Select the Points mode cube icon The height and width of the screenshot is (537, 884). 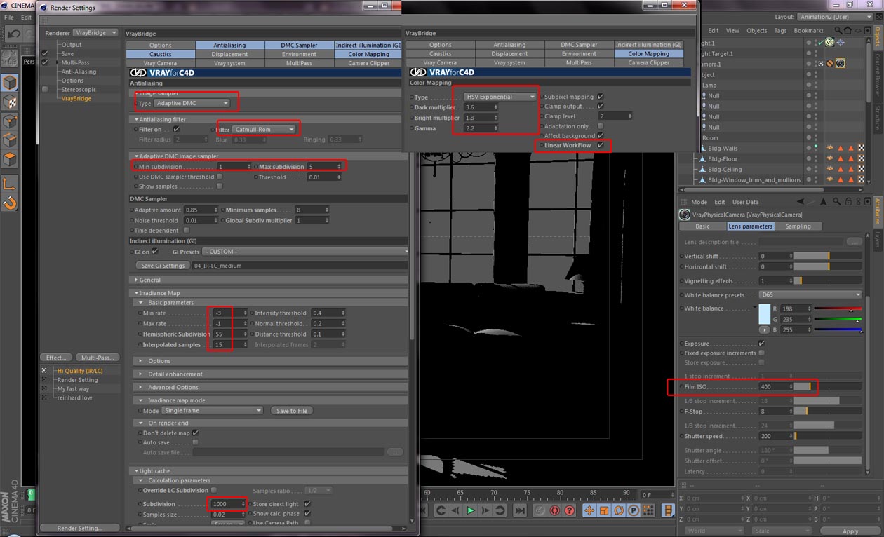tap(10, 122)
